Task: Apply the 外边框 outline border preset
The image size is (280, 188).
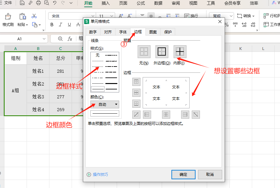Action: 162,52
